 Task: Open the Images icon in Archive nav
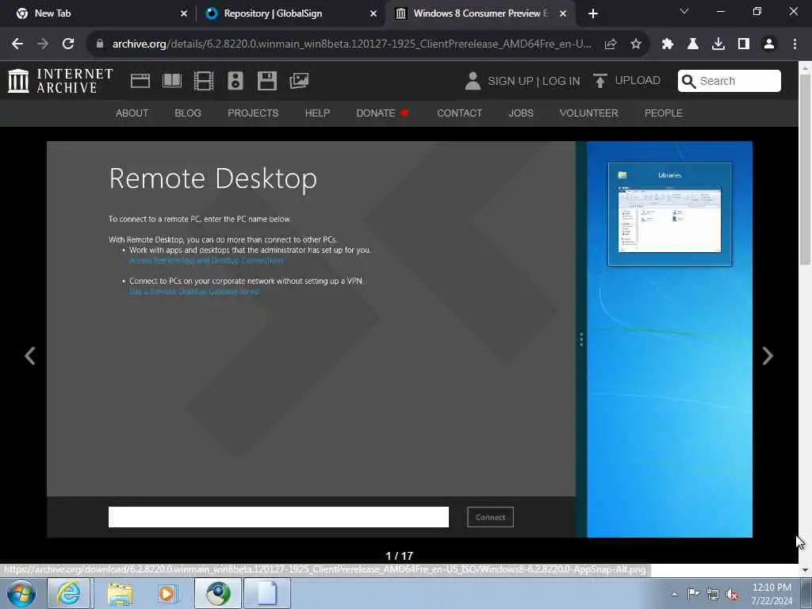point(299,81)
